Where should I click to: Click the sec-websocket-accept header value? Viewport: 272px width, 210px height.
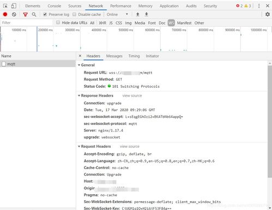[x=154, y=117]
